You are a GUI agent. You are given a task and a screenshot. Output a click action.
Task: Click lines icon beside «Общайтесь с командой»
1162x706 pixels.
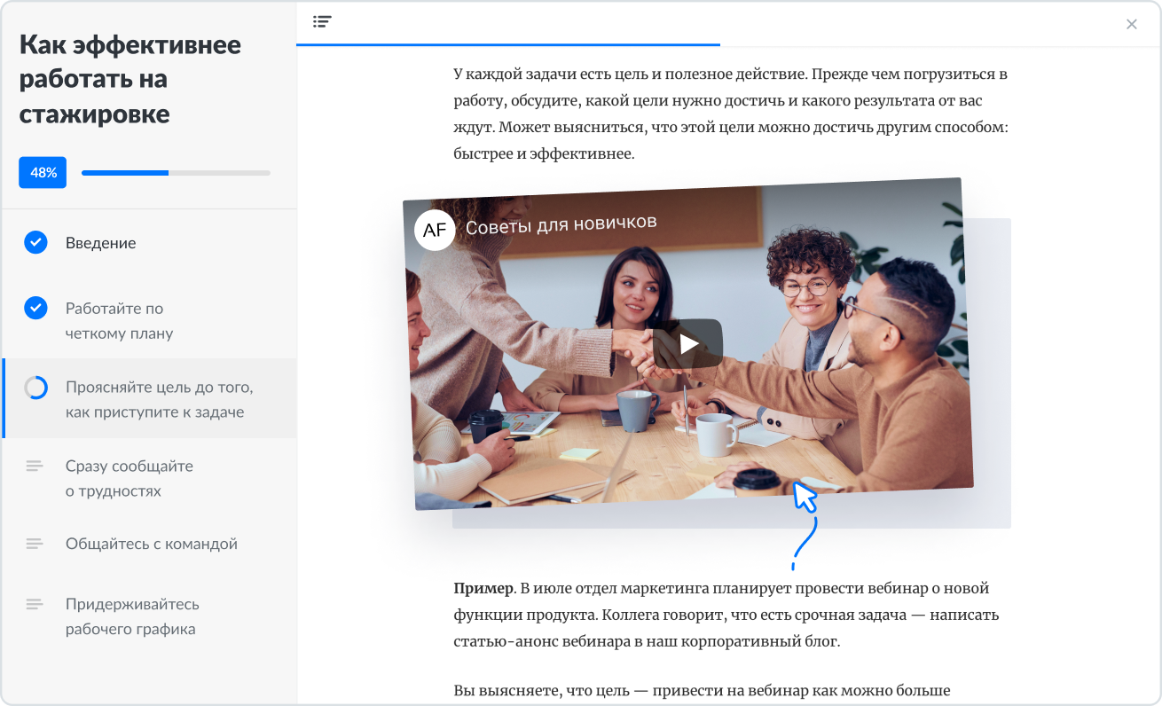pyautogui.click(x=35, y=544)
